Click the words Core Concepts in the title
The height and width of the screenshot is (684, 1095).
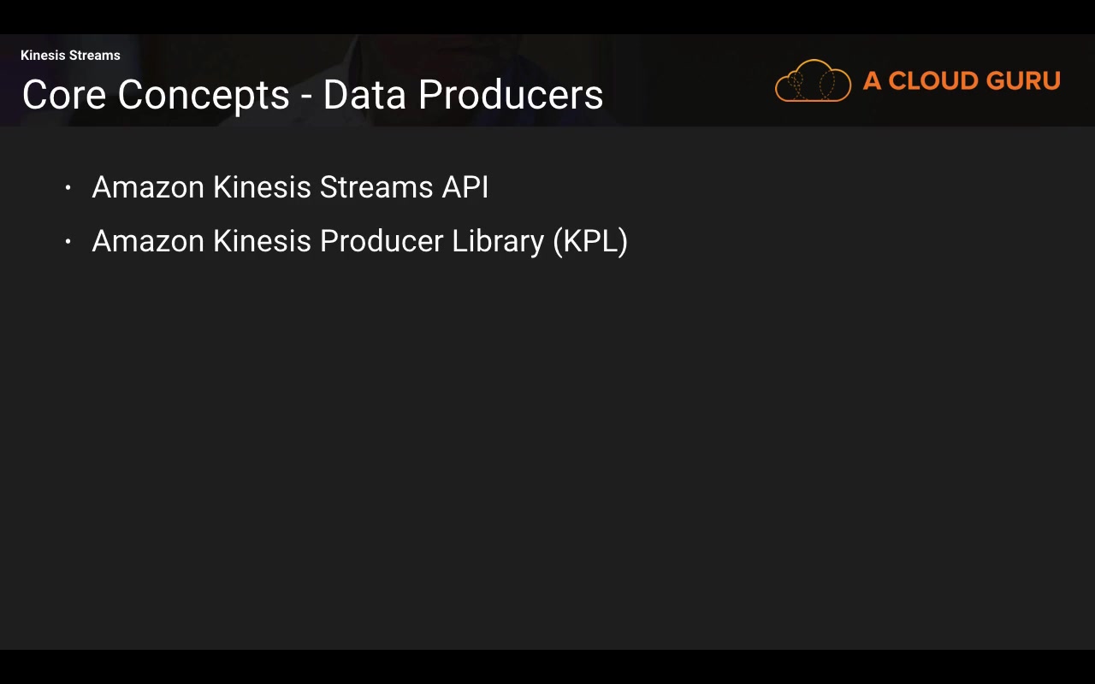click(156, 95)
